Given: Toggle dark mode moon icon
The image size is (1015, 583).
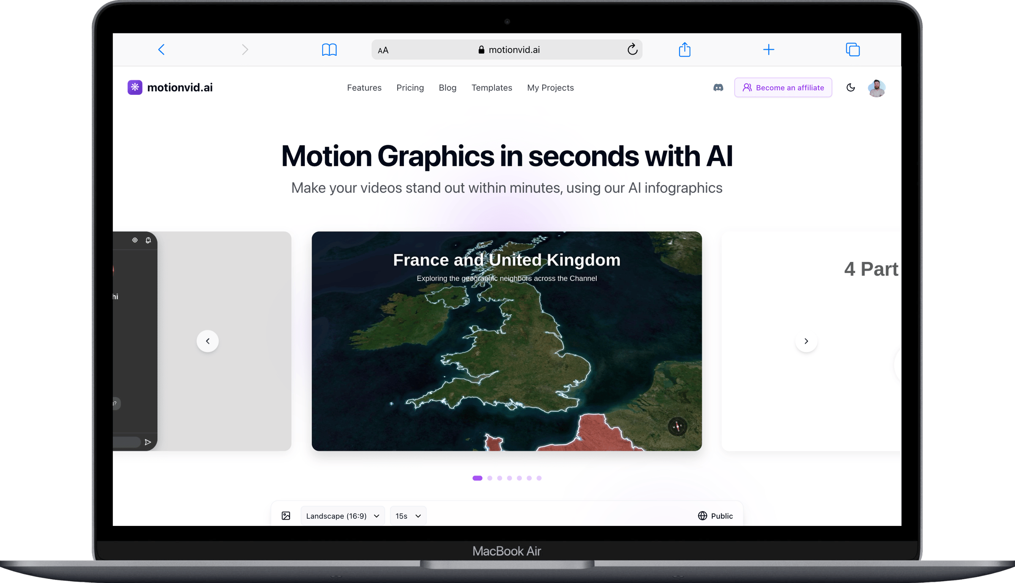Looking at the screenshot, I should [850, 88].
